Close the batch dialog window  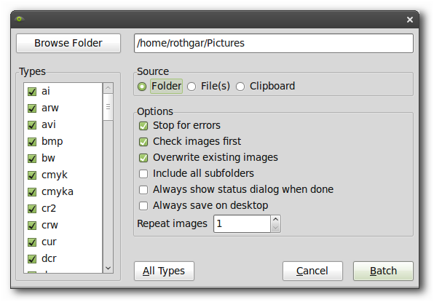(x=410, y=20)
